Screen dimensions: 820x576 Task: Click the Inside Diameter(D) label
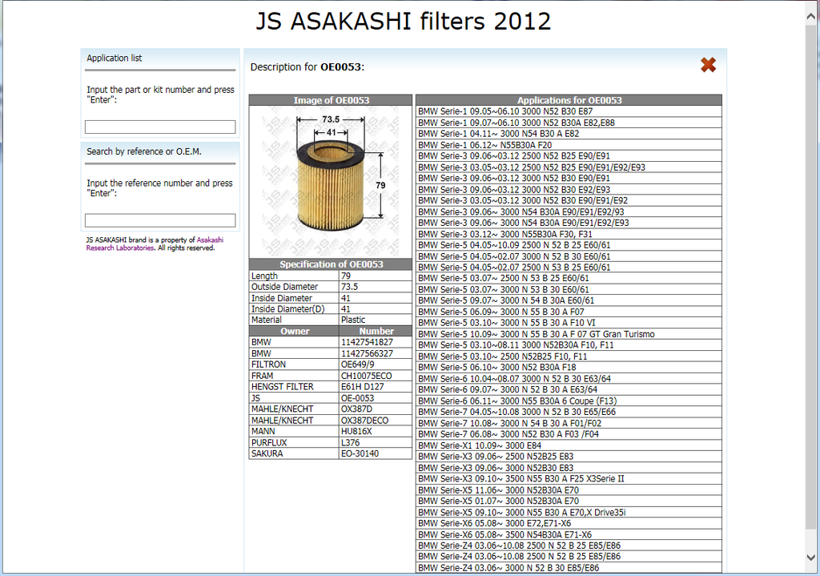pos(287,309)
